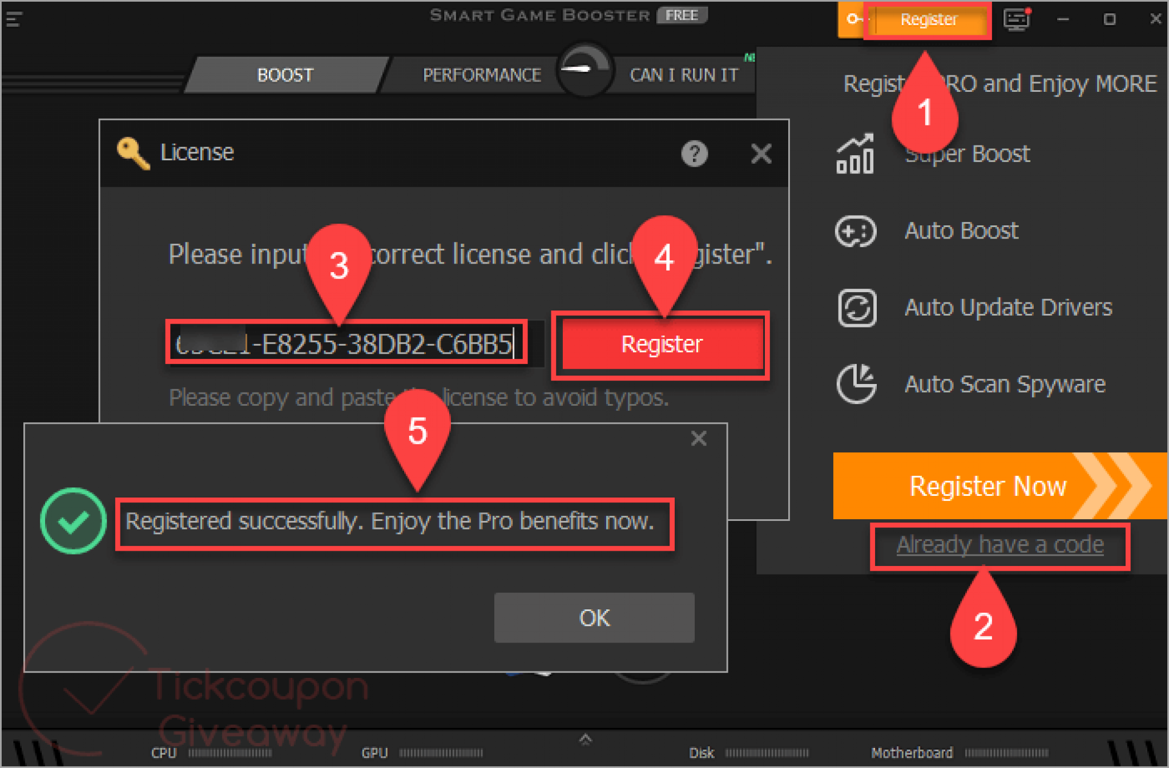Image resolution: width=1169 pixels, height=768 pixels.
Task: Click the green success checkmark icon
Action: (x=73, y=521)
